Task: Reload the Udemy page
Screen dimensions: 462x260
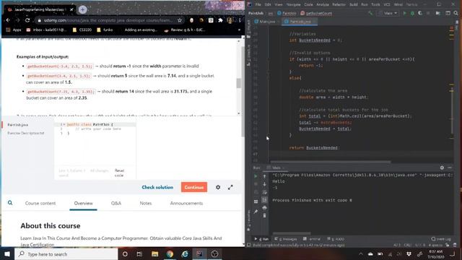Action: [27, 20]
